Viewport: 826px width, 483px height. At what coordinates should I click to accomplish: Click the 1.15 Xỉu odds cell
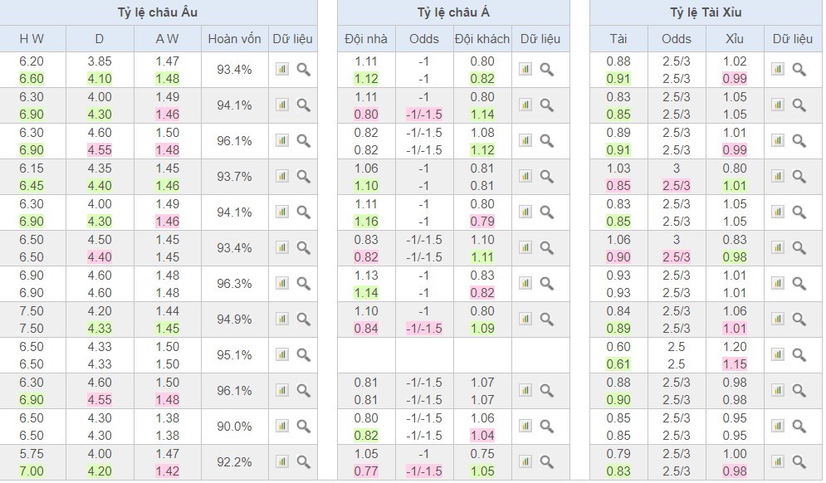[x=735, y=364]
